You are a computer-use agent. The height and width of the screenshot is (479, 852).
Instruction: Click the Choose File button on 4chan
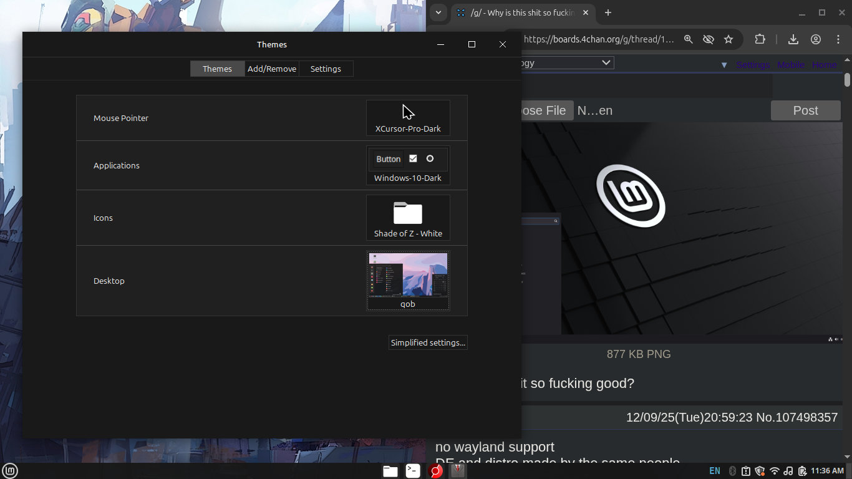(547, 110)
